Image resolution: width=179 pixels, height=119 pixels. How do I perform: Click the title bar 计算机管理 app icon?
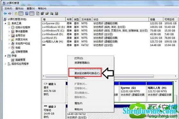tap(4, 3)
